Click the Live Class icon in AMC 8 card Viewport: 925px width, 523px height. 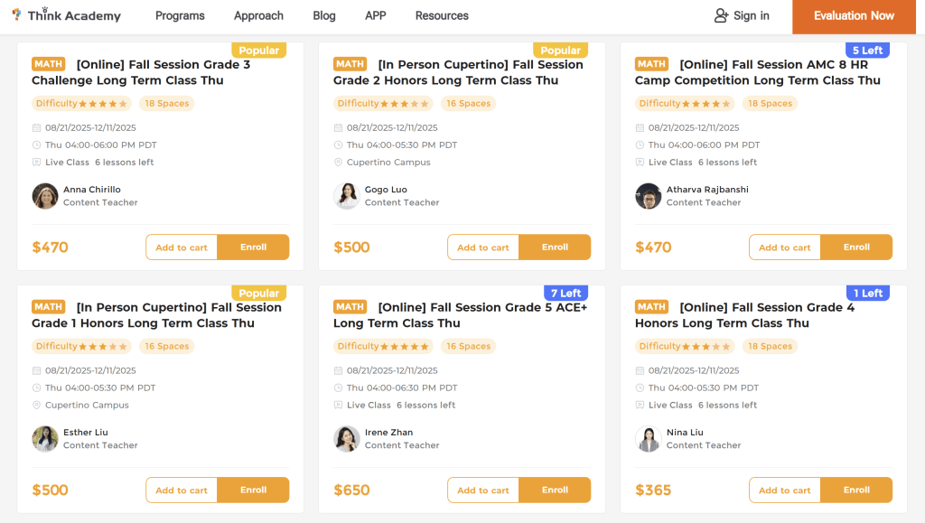(x=640, y=163)
